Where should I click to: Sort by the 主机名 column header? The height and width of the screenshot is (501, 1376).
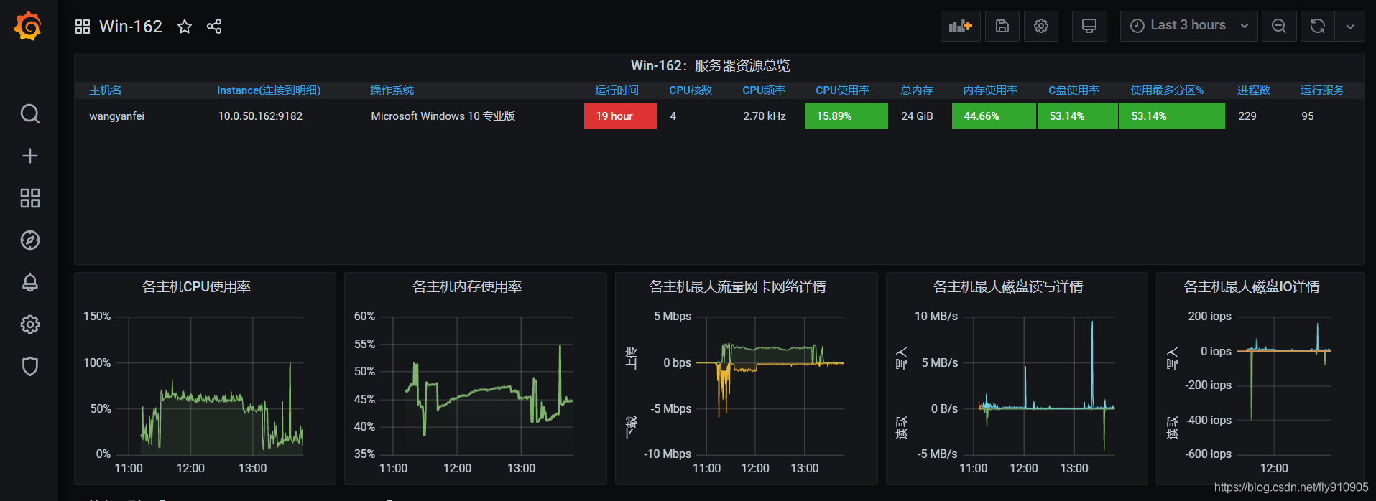pos(105,90)
